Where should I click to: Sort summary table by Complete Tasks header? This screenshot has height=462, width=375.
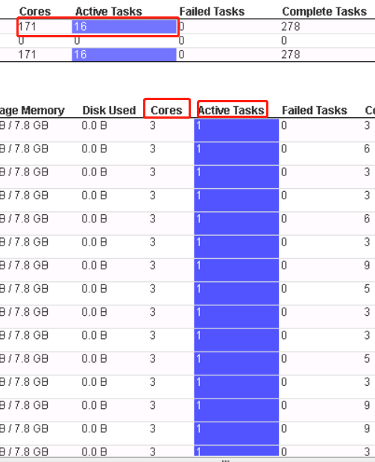(324, 12)
